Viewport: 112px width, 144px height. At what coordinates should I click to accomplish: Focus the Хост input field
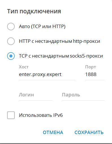47,75
